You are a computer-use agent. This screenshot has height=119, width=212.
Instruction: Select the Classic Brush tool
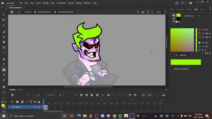[4, 37]
